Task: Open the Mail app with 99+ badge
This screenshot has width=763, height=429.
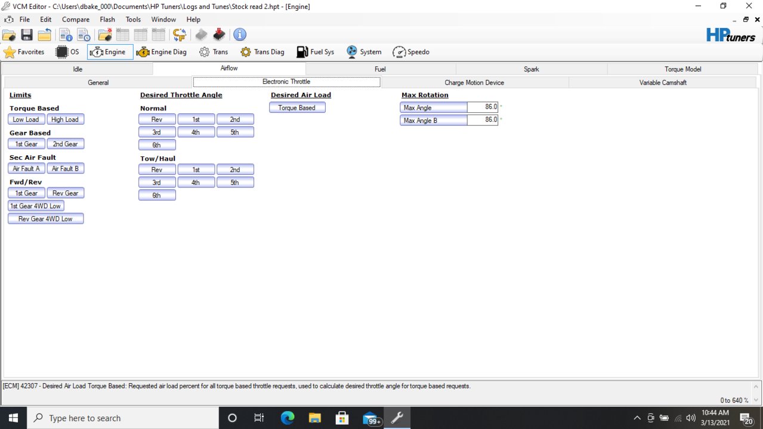Action: pos(371,418)
